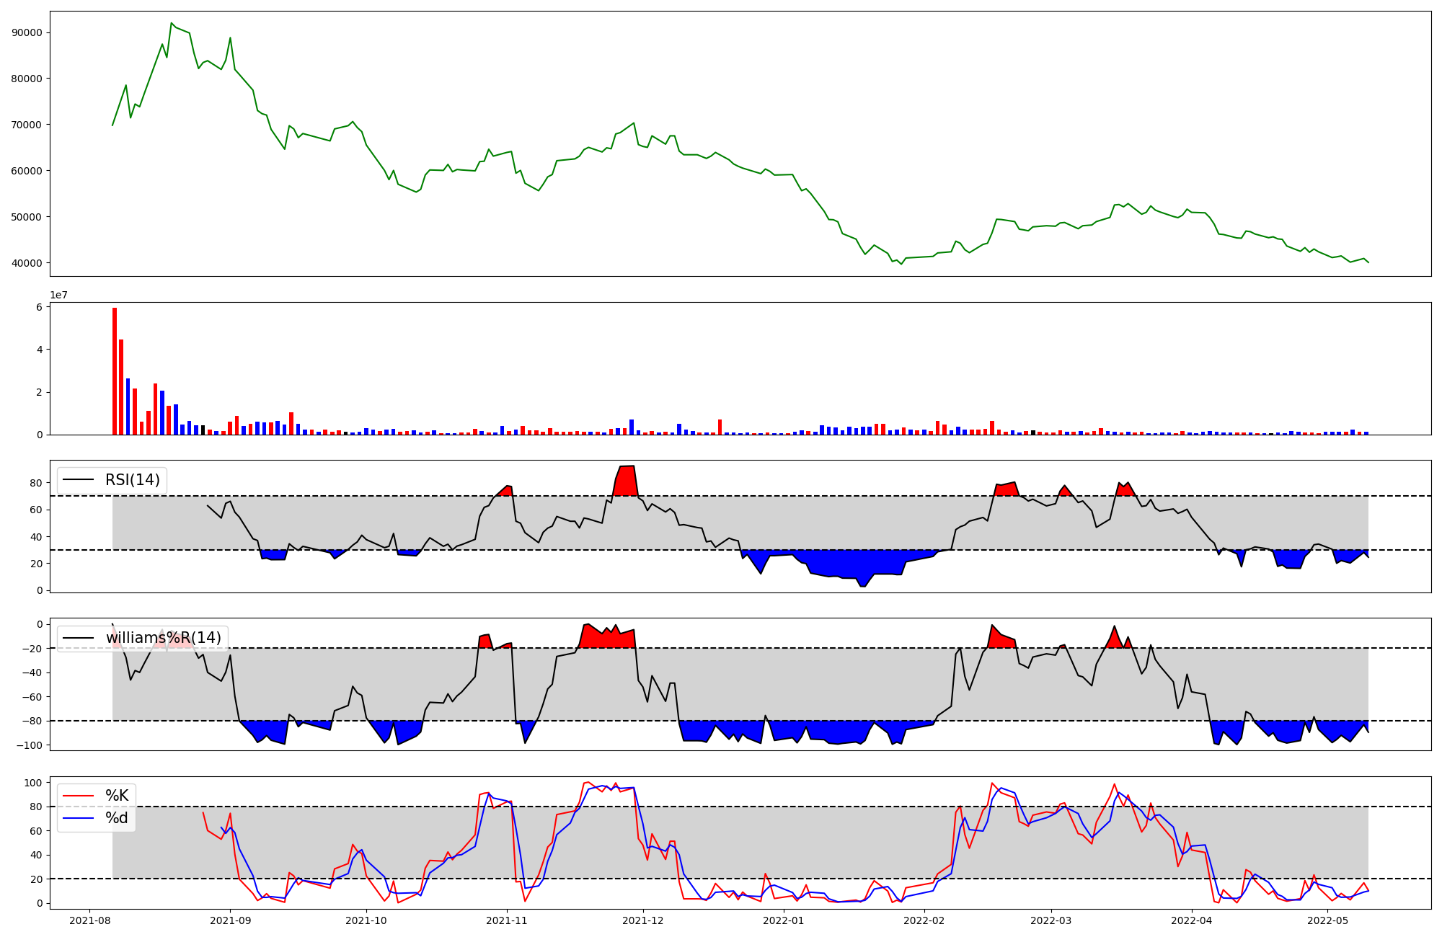Viewport: 1442px width, 937px height.
Task: Click the RSI(14) legend label
Action: 132,480
